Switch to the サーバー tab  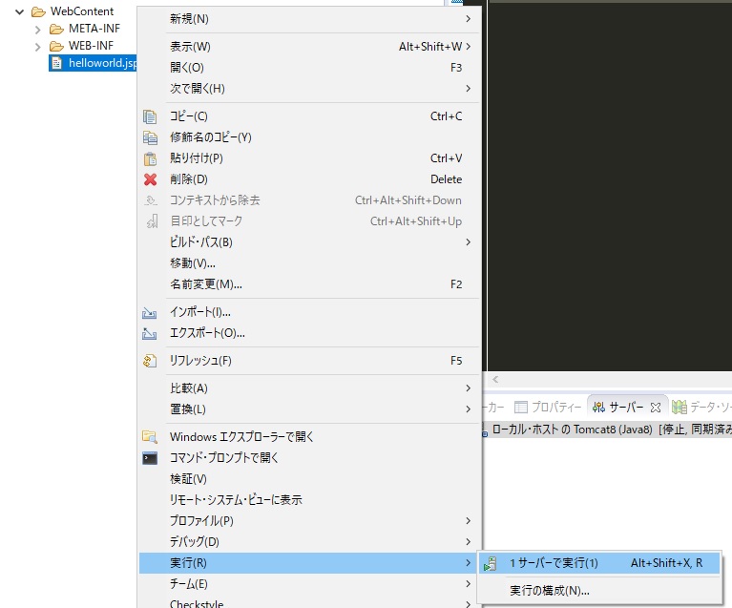627,408
